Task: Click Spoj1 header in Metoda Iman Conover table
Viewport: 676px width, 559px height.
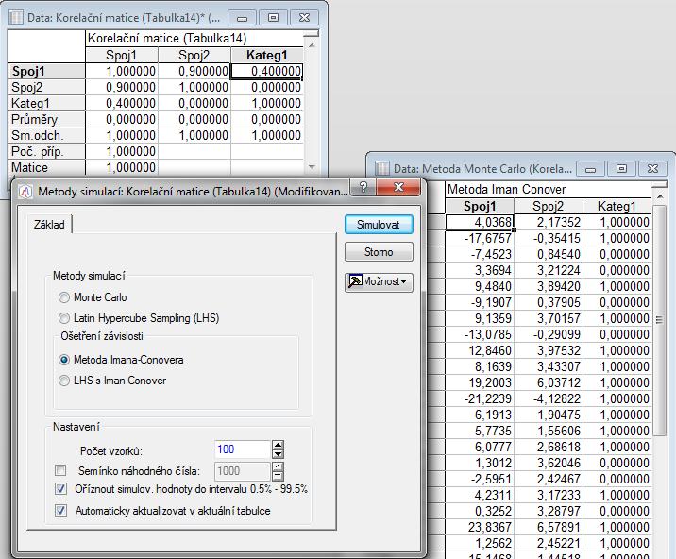Action: (480, 206)
